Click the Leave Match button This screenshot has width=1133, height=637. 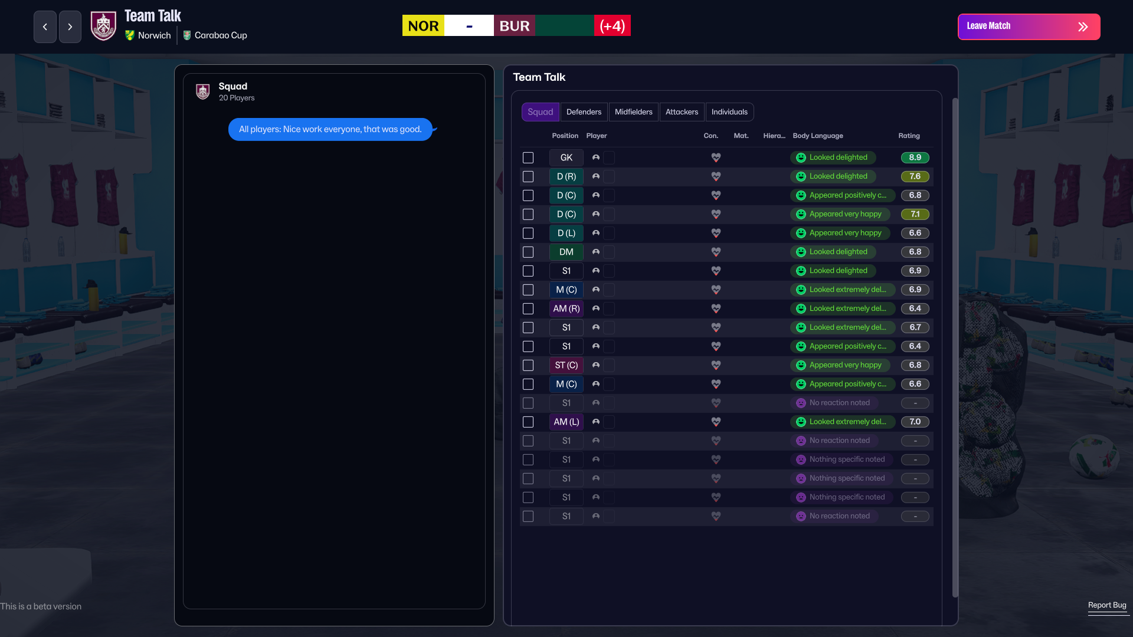click(1029, 27)
